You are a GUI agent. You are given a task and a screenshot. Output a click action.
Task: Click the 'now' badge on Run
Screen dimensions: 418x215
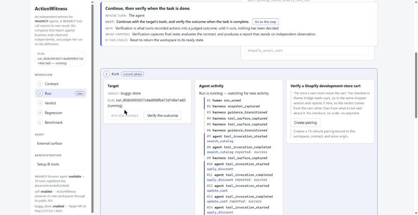tap(80, 93)
